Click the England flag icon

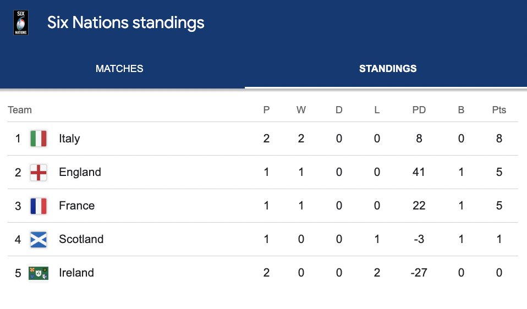[39, 172]
